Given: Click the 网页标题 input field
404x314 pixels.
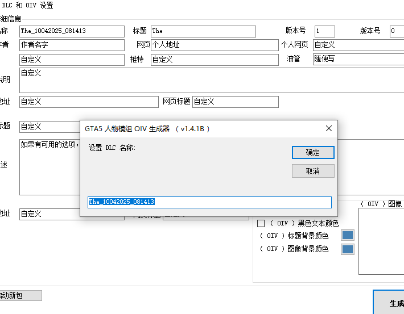Looking at the screenshot, I should click(x=236, y=102).
